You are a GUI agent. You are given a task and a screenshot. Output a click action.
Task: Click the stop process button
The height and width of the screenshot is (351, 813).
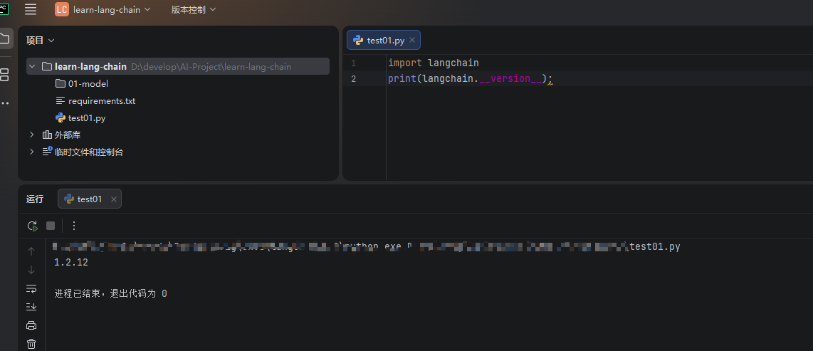(x=51, y=226)
